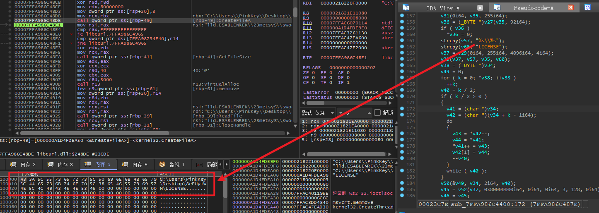Open the 局部 locals tab
The height and width of the screenshot is (213, 599).
point(206,164)
